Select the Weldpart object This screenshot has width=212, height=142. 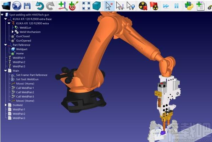click(x=22, y=49)
